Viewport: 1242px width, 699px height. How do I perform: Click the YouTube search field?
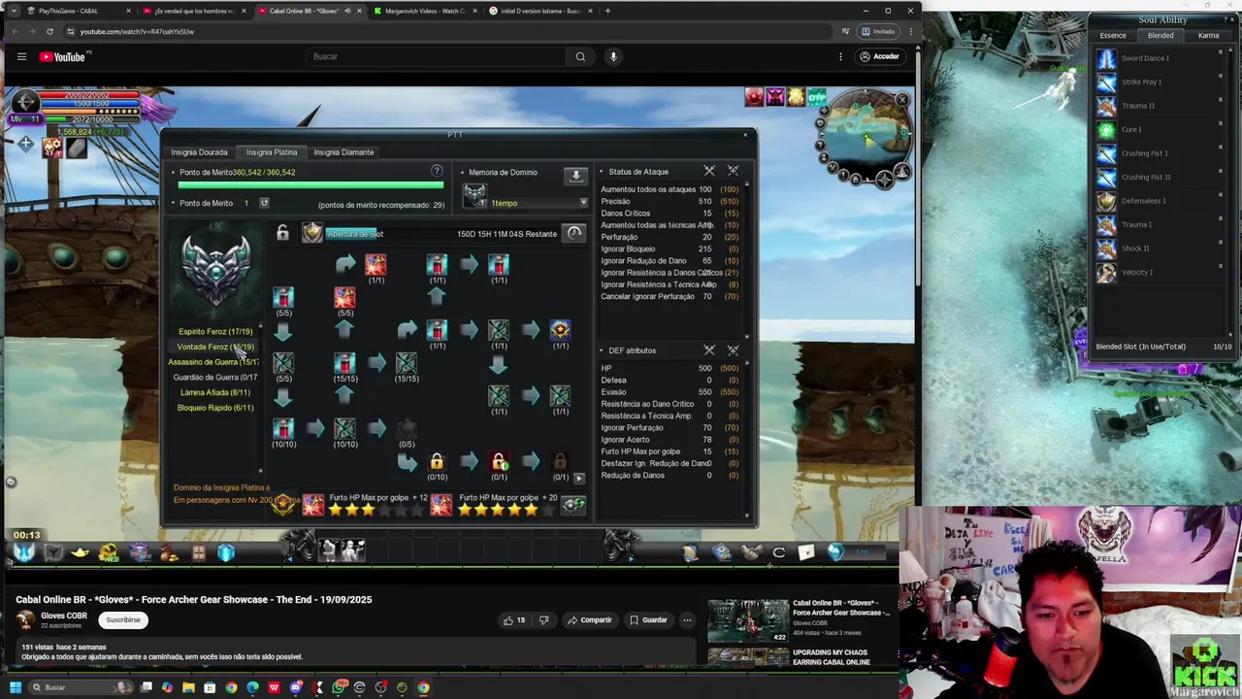click(437, 56)
